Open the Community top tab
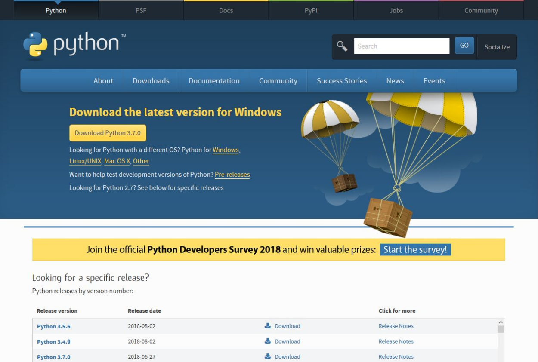Screen dimensions: 538x362 [481, 10]
